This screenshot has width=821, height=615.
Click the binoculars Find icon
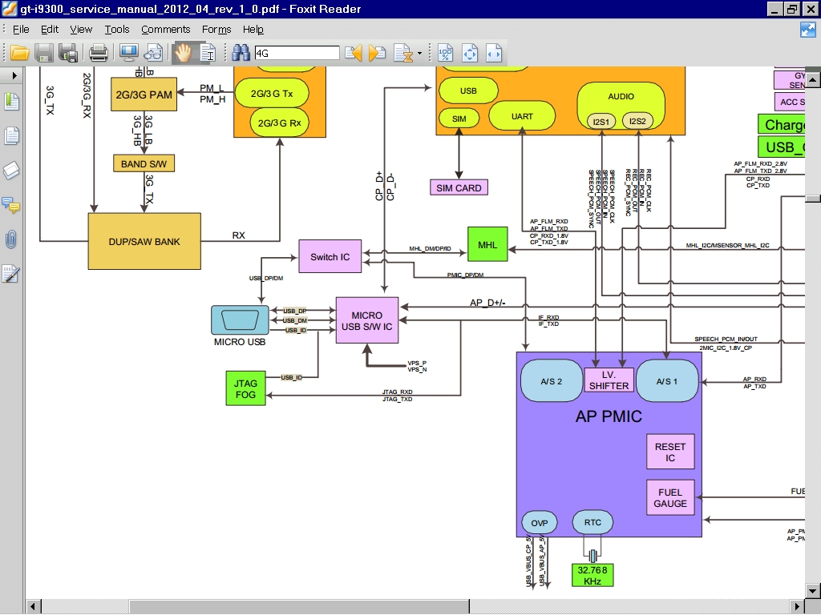pos(241,53)
